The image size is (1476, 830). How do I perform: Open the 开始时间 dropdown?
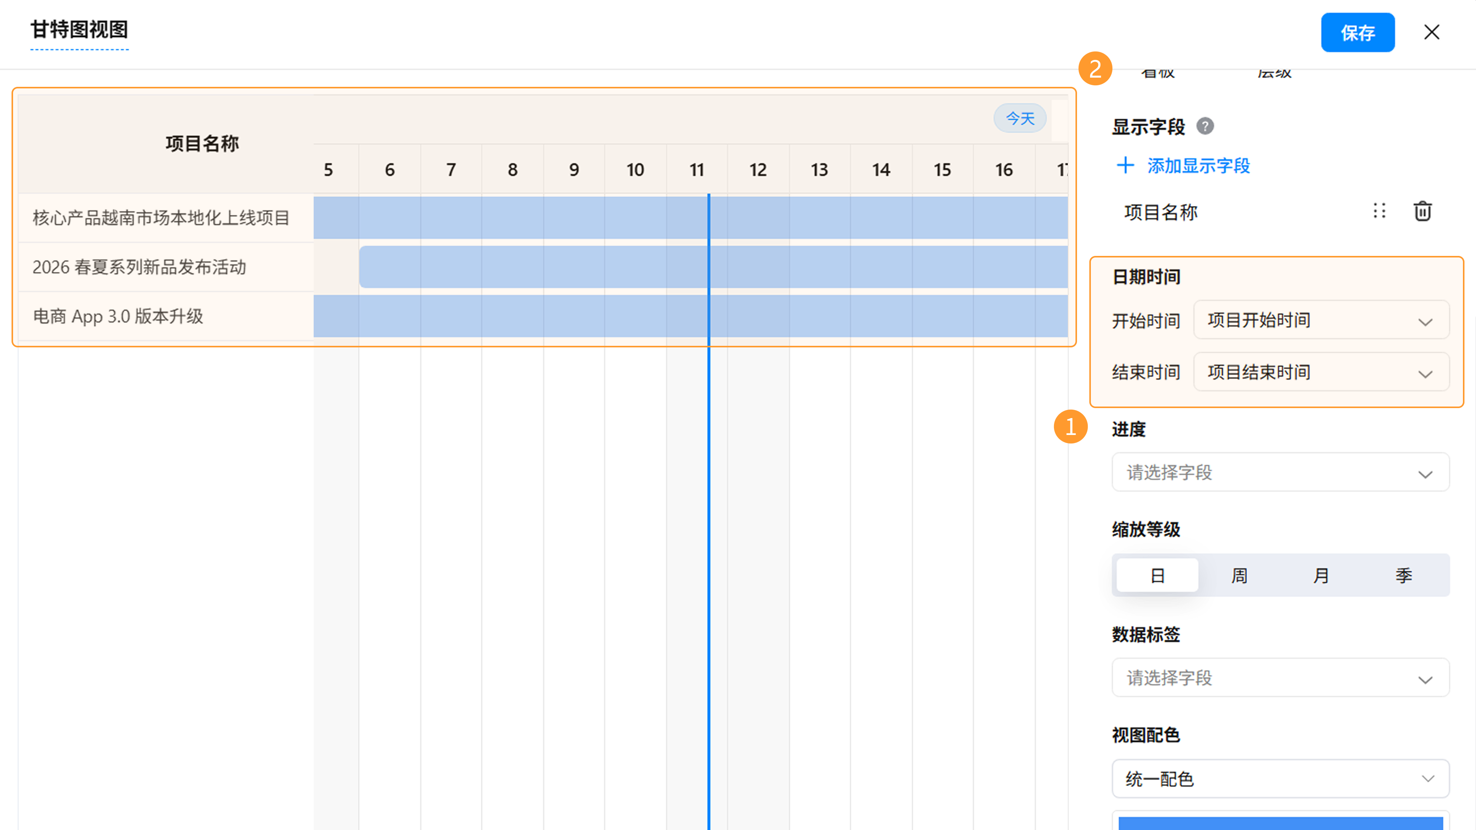click(x=1321, y=320)
